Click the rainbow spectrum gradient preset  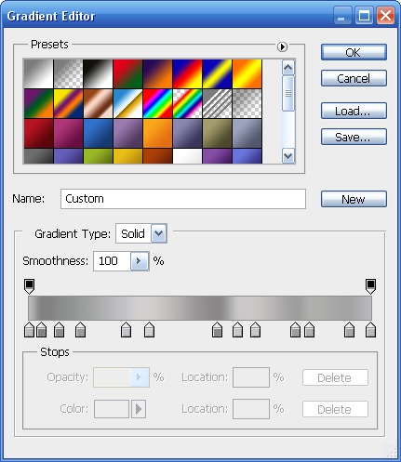click(x=157, y=103)
